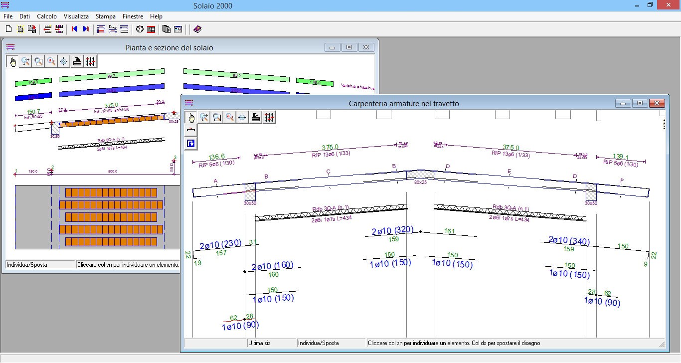681x363 pixels.
Task: Click zoom-with-arrows tool in Carpenteria armature window
Action: [x=204, y=117]
